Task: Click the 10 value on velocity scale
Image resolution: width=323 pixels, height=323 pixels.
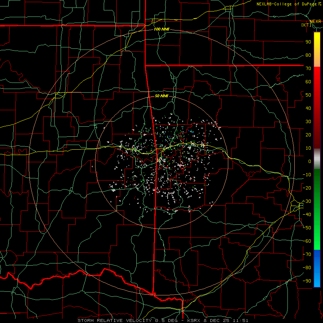Action: [x=308, y=148]
